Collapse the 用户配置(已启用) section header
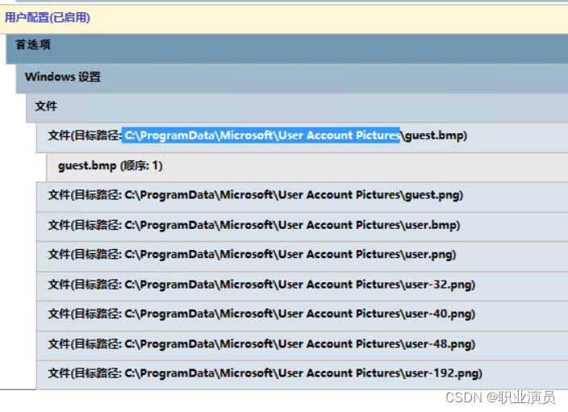Screen dimensions: 568x412 284,19
